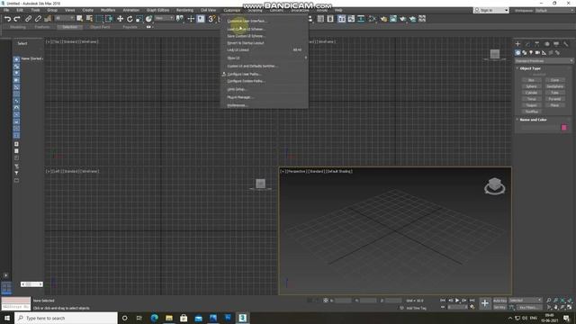
Task: Click the Unlink Selection icon
Action: 38,19
